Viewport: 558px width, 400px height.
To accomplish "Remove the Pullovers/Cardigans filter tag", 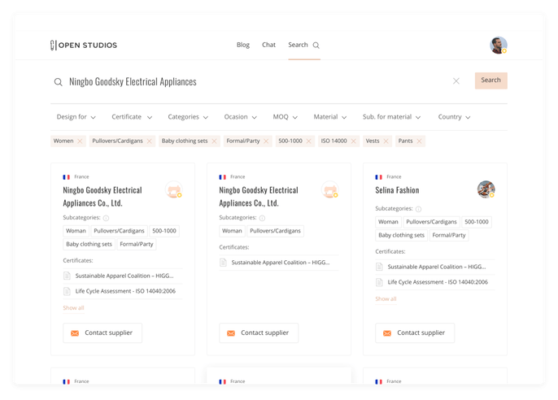I will point(149,141).
